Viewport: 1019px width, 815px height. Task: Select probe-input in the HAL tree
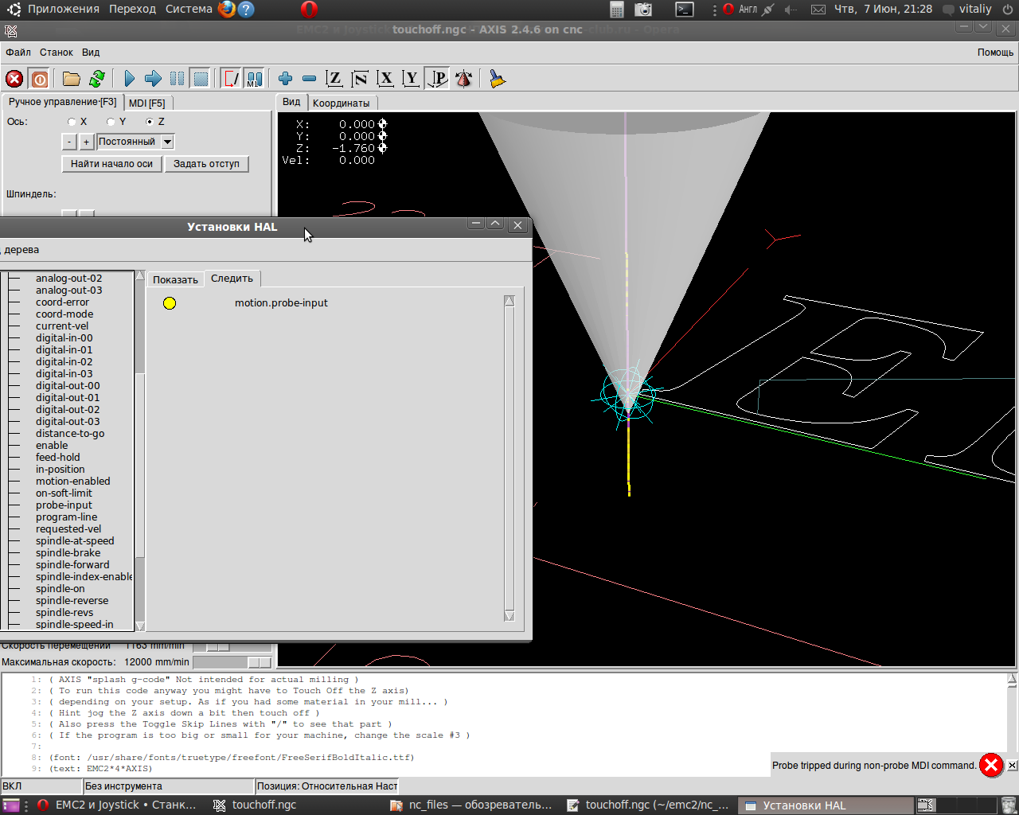coord(64,505)
